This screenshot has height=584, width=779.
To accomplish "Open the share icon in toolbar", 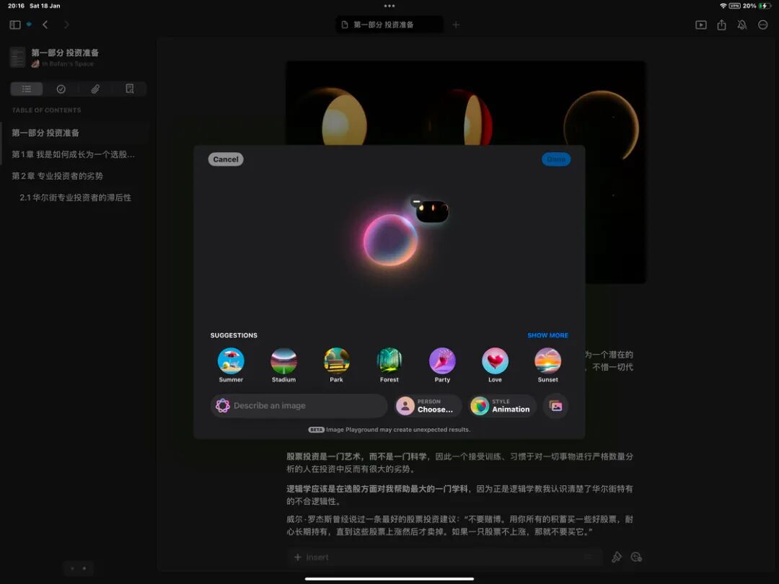I will 722,25.
